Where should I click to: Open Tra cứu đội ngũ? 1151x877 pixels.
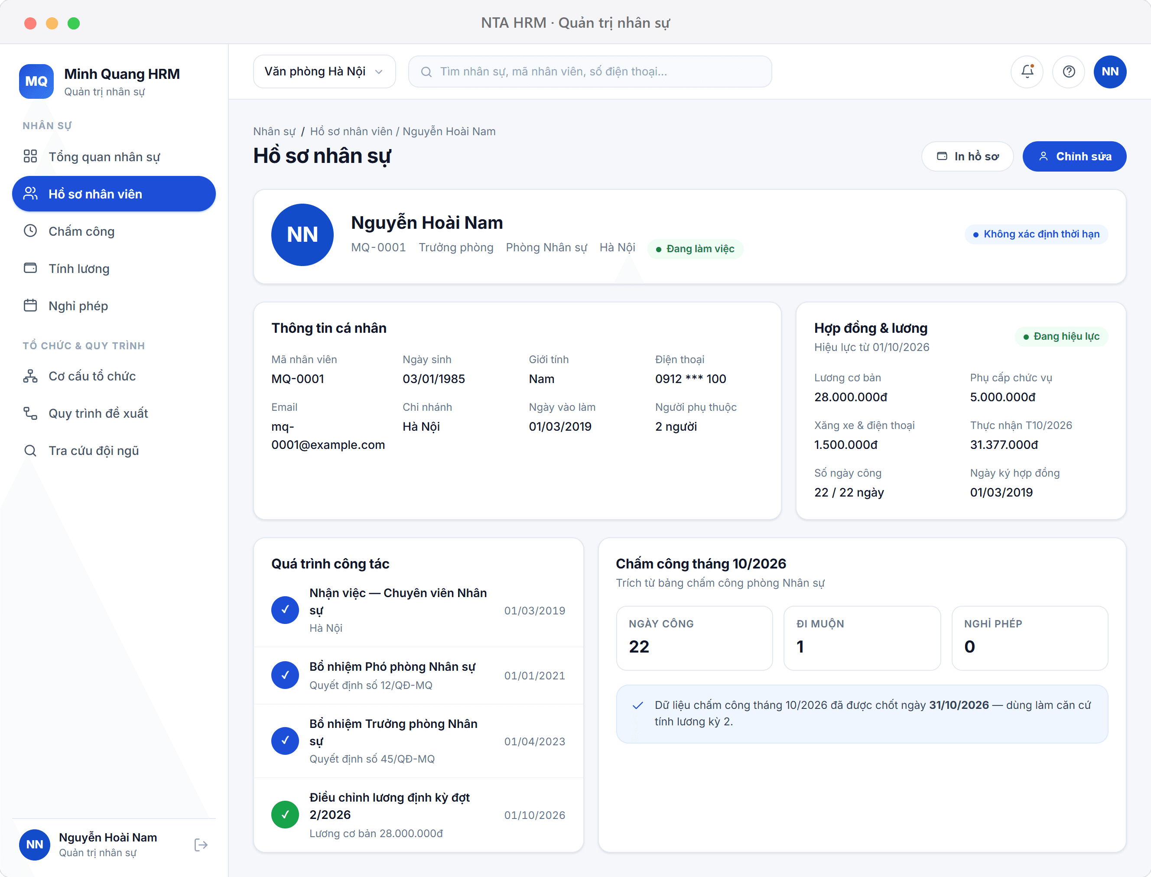(114, 451)
